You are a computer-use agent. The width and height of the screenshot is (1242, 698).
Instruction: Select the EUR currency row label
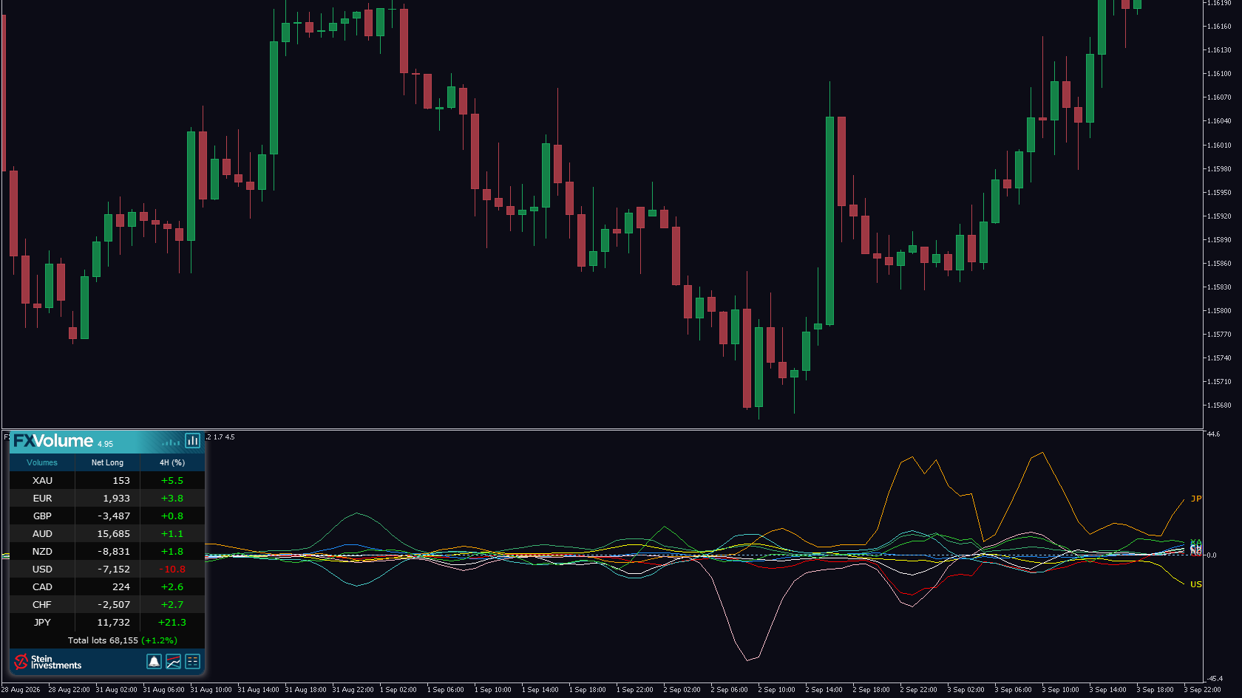click(43, 499)
